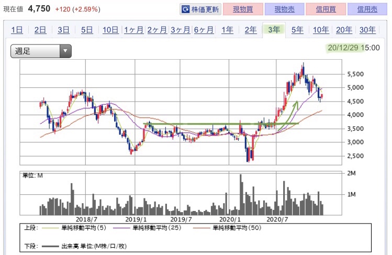Switch to the 5日 period tab
This screenshot has width=392, height=255.
pyautogui.click(x=87, y=30)
